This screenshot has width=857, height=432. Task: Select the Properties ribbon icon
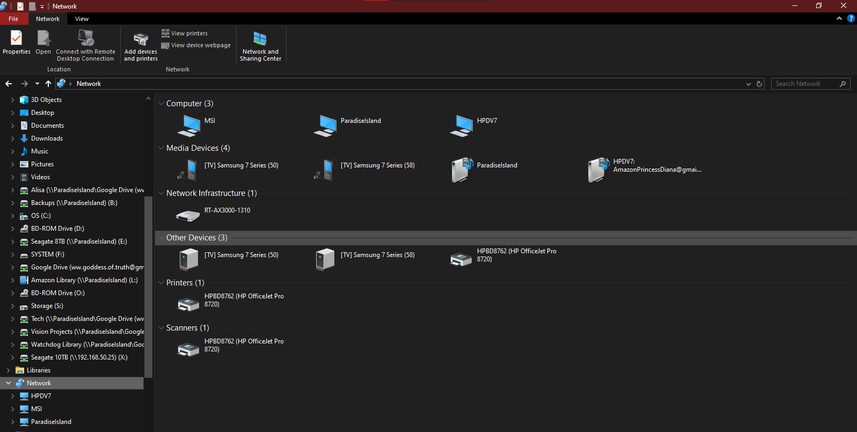[x=17, y=39]
